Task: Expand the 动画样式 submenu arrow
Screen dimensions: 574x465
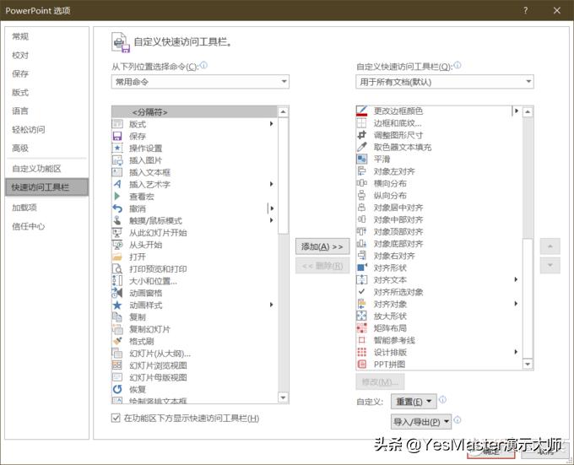Action: coord(271,305)
